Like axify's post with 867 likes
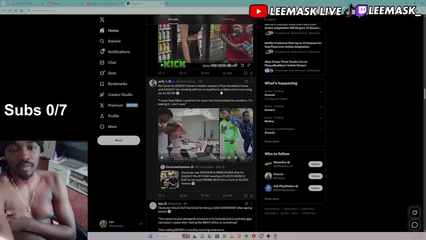The width and height of the screenshot is (426, 240). point(205,195)
